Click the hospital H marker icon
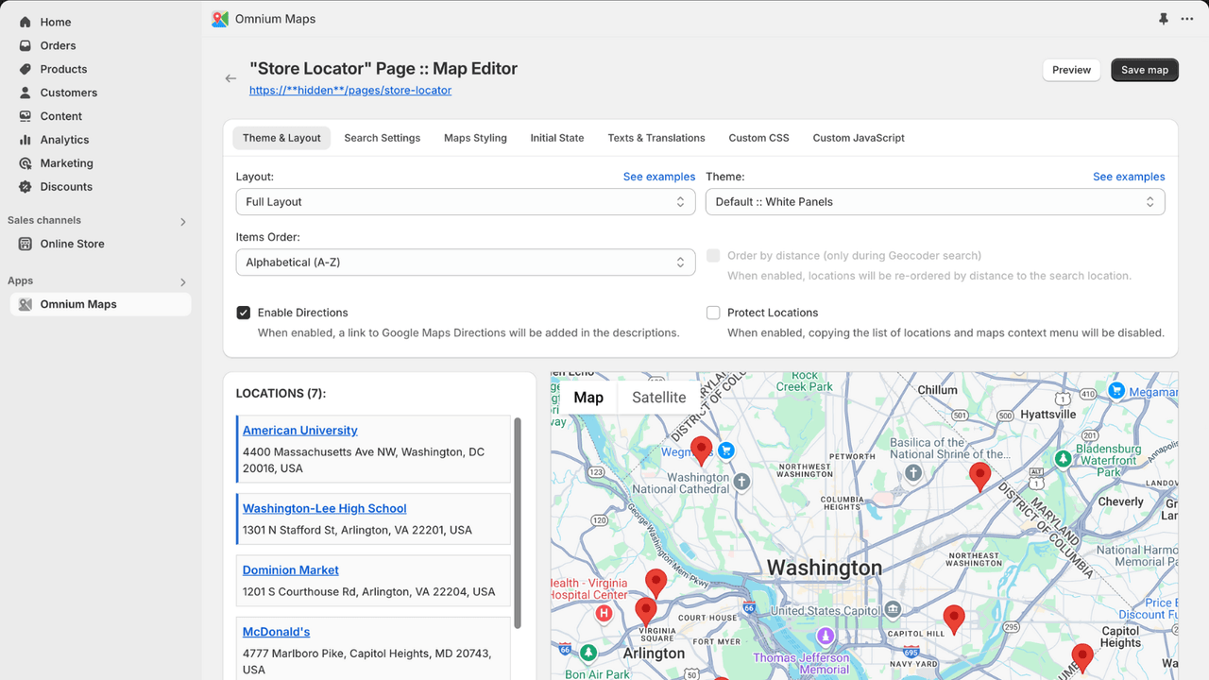 pos(604,614)
